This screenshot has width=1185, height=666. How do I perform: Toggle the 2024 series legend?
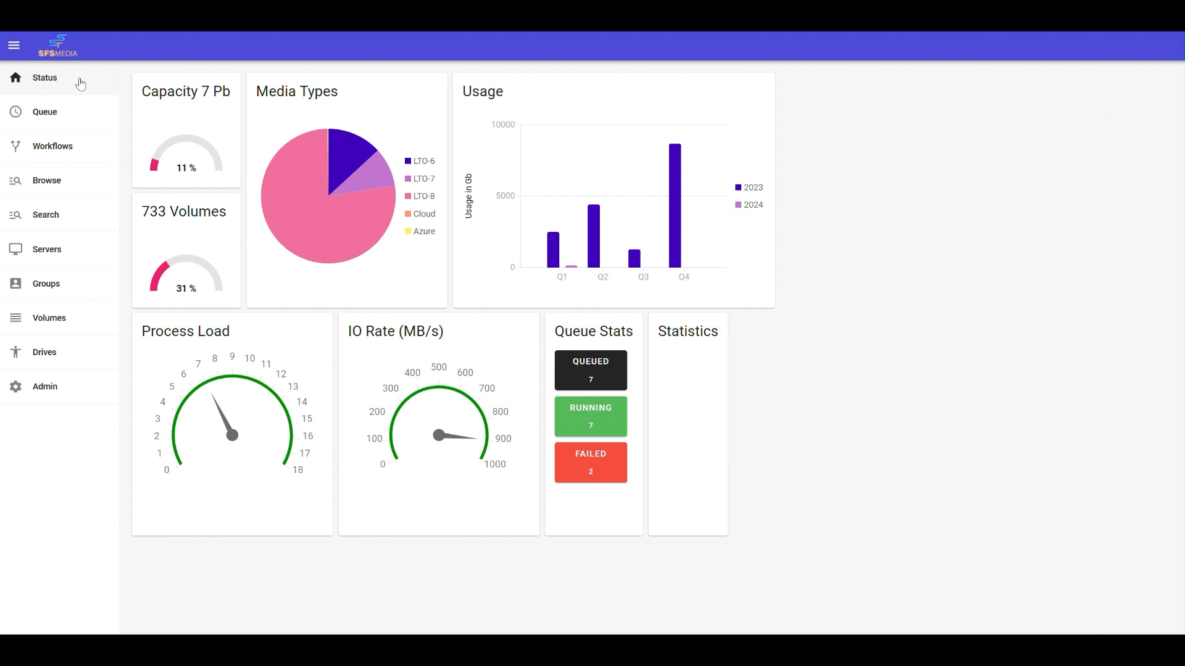pos(749,205)
